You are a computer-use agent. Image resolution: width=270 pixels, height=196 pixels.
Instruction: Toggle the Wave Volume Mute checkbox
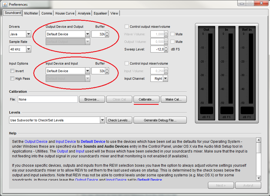(x=172, y=34)
